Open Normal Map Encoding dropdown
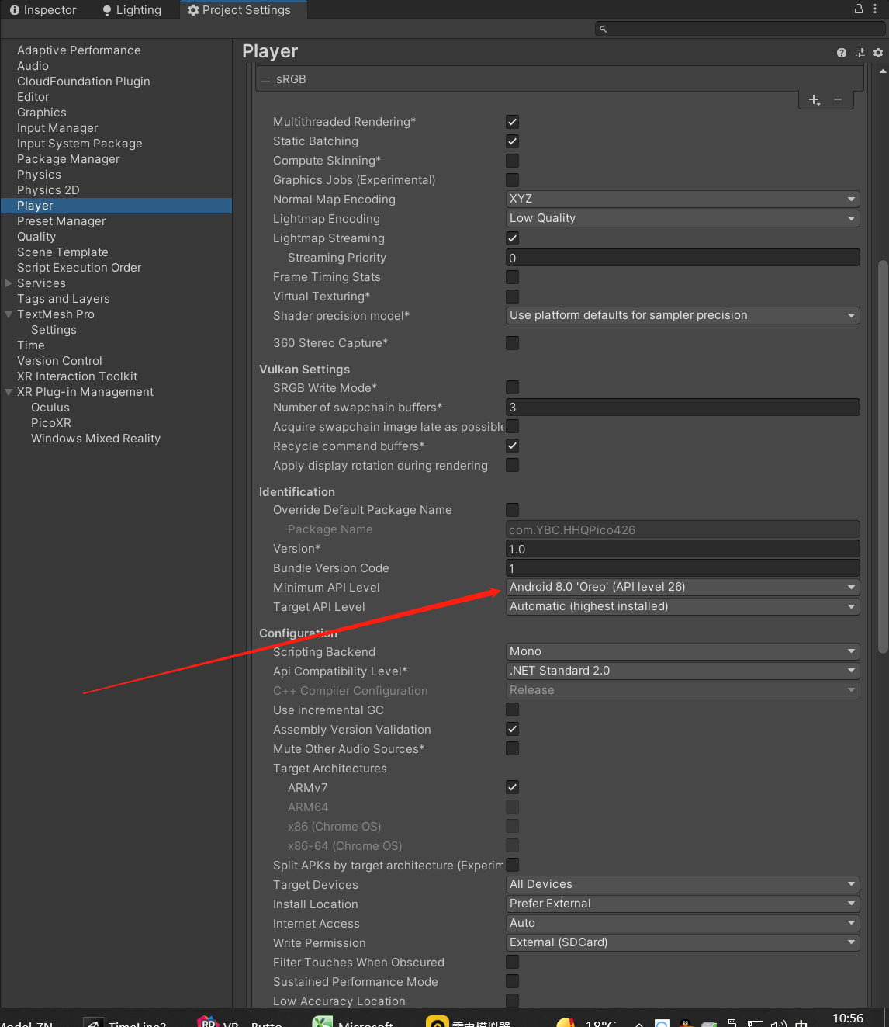 [683, 199]
